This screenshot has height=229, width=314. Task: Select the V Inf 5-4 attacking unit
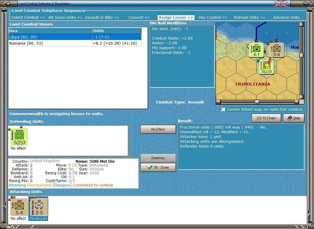[19, 207]
